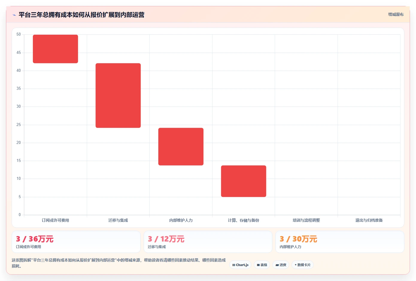Select the red bar for 迁移与集成
416x281 pixels.
tap(118, 95)
